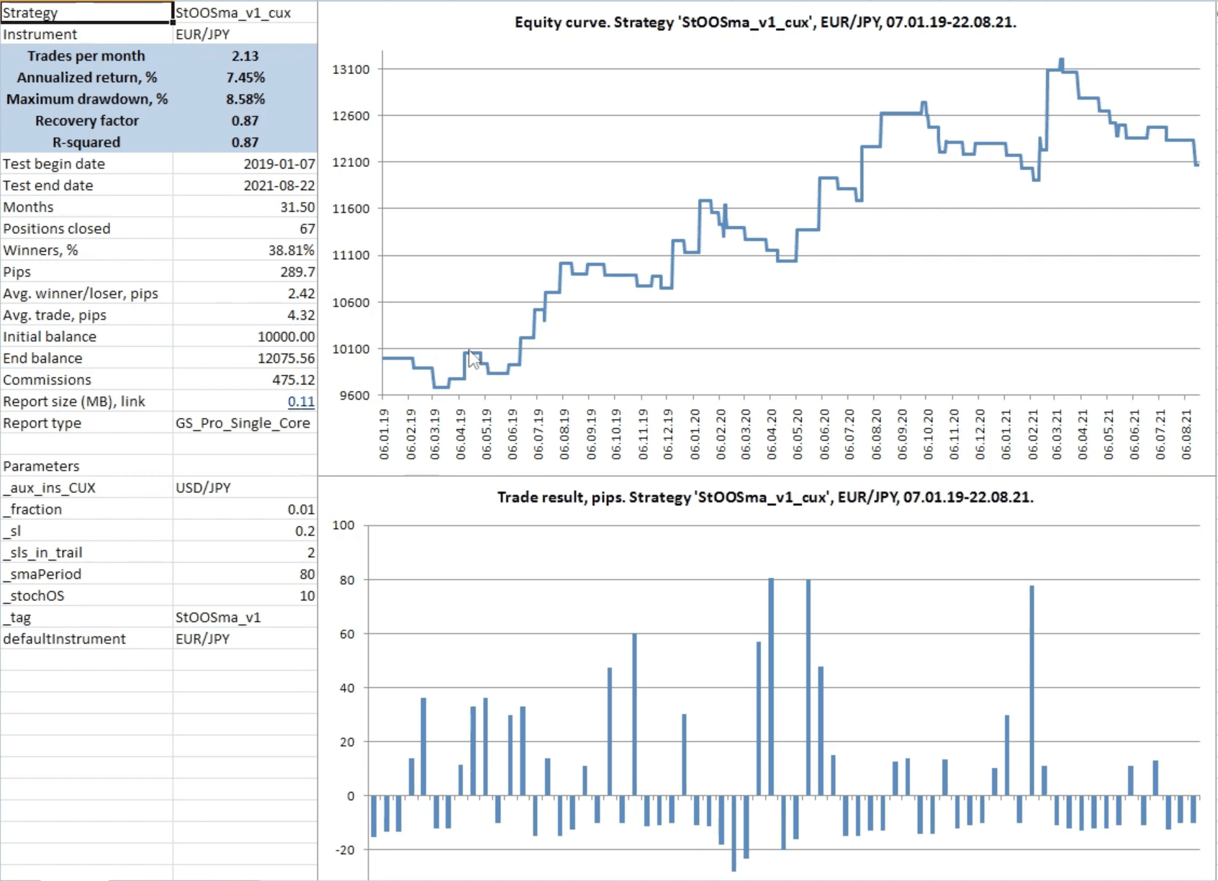Click the Instrument value EUR/JPY cell

(245, 34)
